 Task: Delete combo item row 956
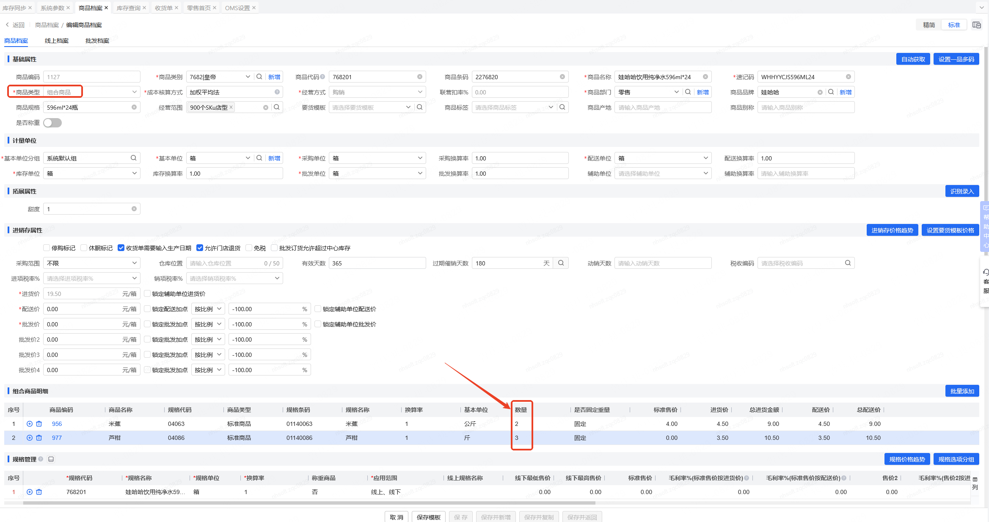[x=39, y=424]
